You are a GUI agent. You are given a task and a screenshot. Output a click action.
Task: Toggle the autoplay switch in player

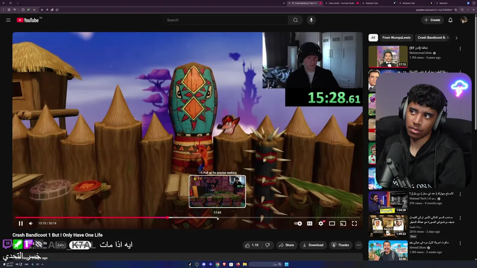coord(298,223)
